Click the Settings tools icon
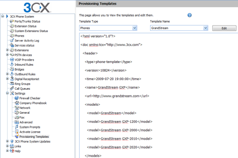238x158 pixels. (12, 93)
